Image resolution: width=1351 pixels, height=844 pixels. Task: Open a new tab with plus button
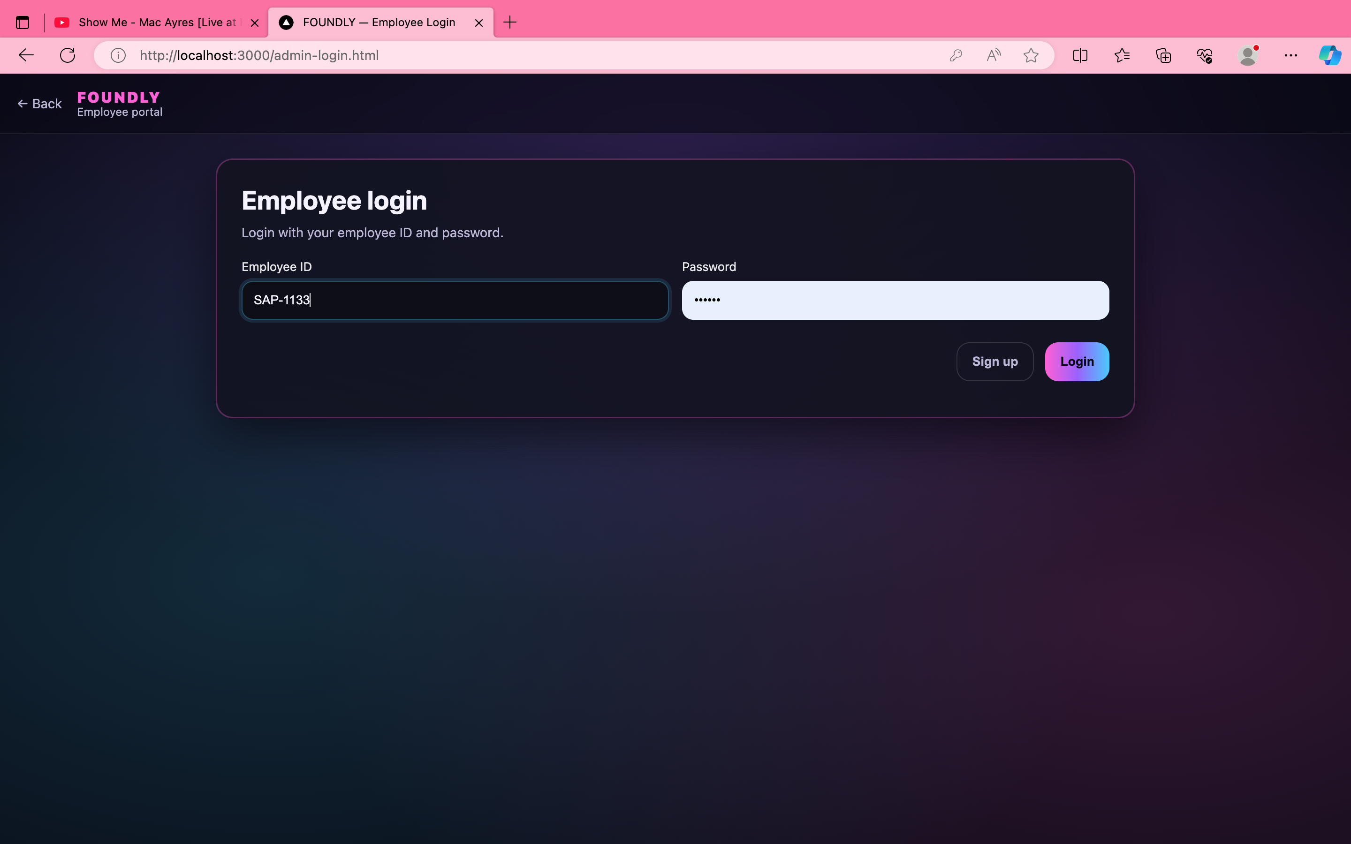[510, 23]
